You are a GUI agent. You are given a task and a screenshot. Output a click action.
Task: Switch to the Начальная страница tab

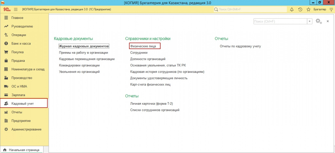21,150
